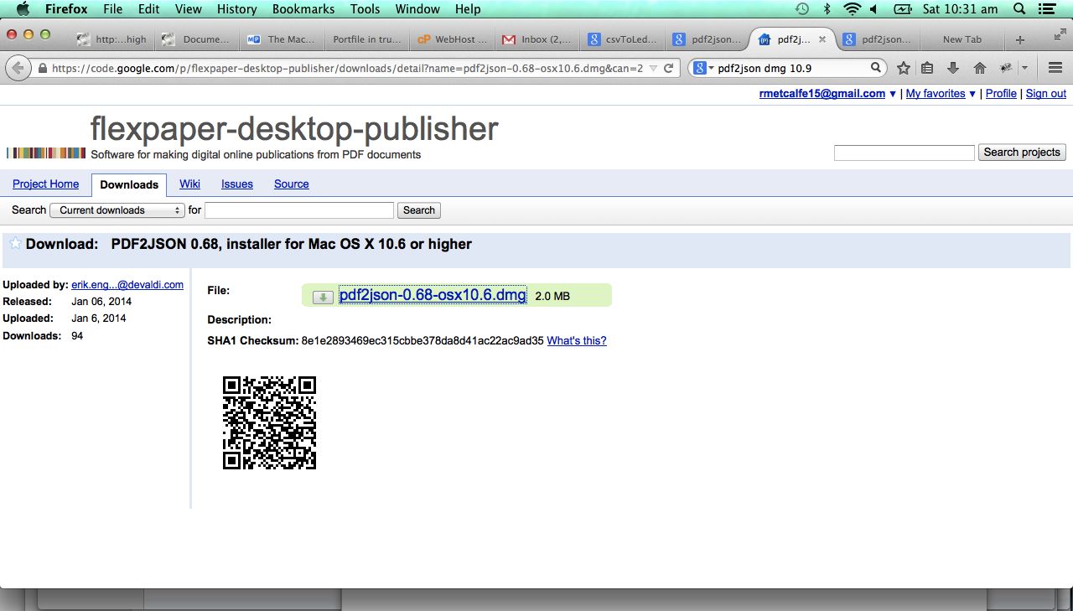Viewport: 1073px width, 611px height.
Task: Open the bookmarks list icon
Action: tap(927, 68)
